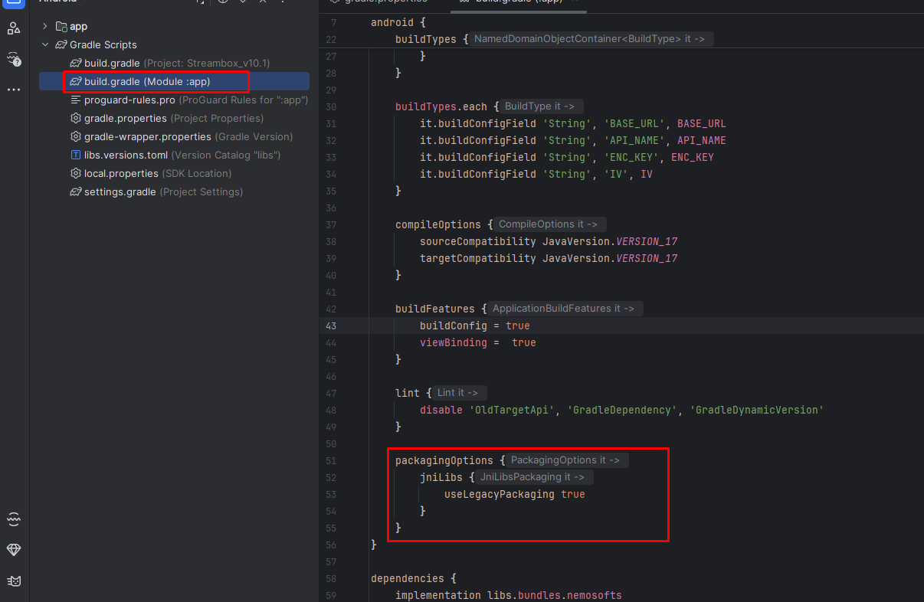The width and height of the screenshot is (924, 602).
Task: Click elephant icon of settings.gradle
Action: [76, 191]
